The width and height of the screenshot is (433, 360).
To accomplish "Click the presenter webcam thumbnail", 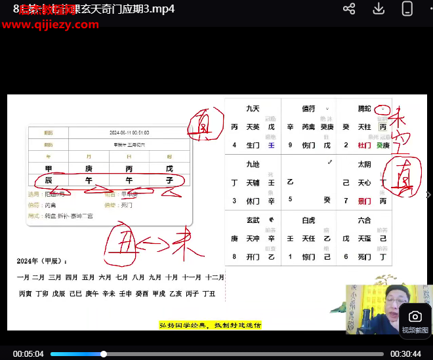I will 388,310.
